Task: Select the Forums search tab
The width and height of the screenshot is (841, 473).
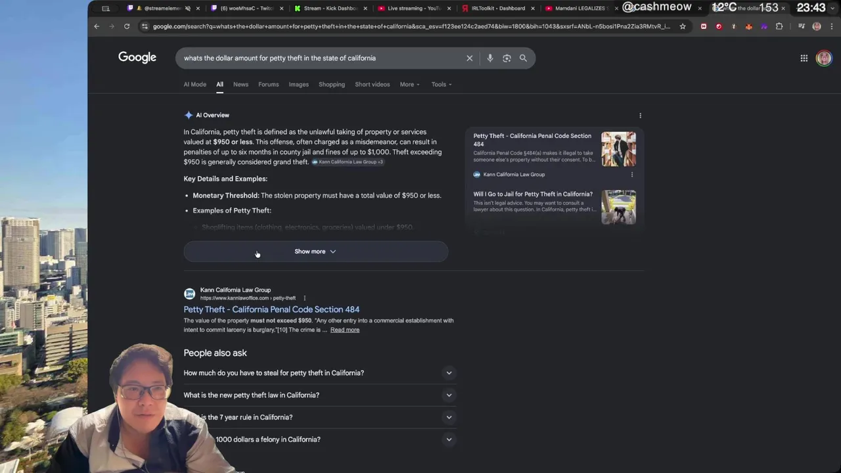Action: click(x=268, y=84)
